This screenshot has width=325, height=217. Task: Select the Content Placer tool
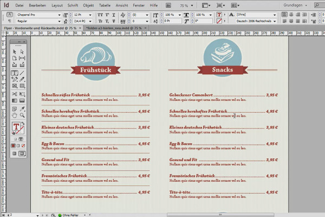pos(22,65)
